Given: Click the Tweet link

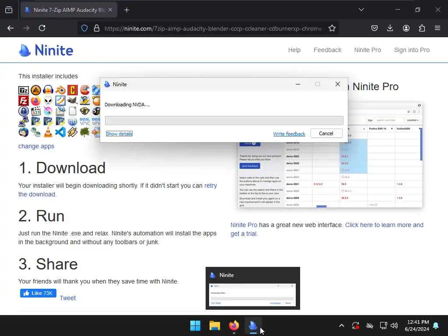Looking at the screenshot, I should pyautogui.click(x=67, y=298).
